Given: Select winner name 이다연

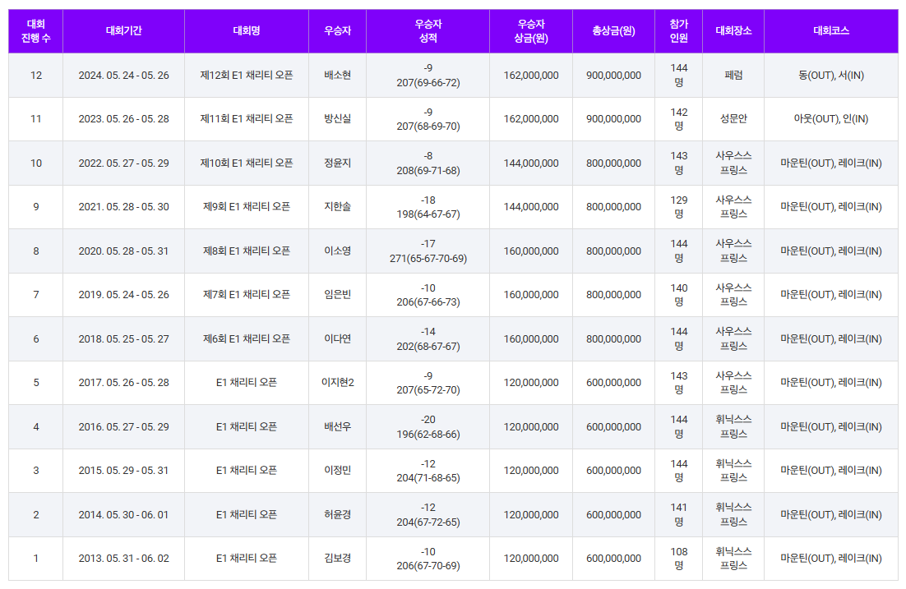Looking at the screenshot, I should point(337,338).
